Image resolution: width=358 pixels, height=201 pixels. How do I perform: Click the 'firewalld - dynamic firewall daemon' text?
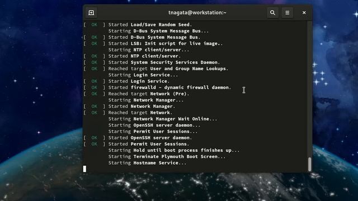coord(181,88)
